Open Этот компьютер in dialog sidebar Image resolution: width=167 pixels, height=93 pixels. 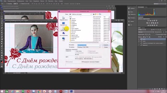tap(64, 34)
